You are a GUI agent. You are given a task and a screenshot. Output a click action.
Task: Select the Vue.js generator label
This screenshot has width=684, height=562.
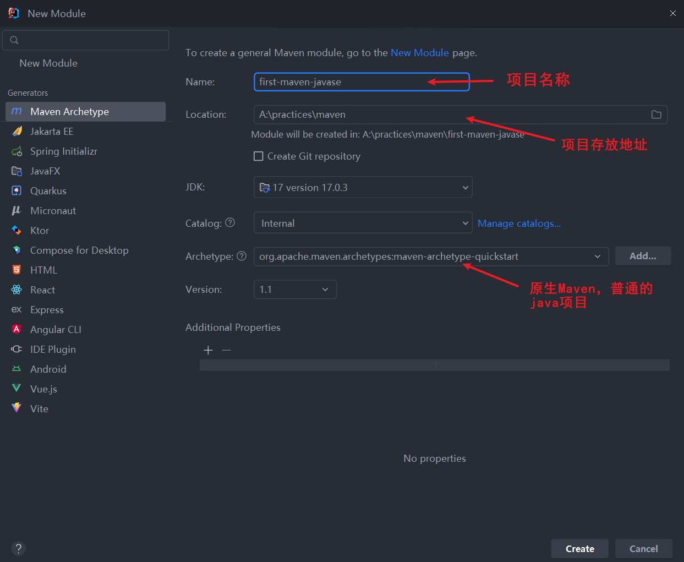(43, 389)
